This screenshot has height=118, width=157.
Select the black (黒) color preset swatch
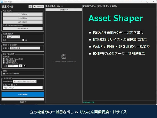pyautogui.click(x=24, y=66)
